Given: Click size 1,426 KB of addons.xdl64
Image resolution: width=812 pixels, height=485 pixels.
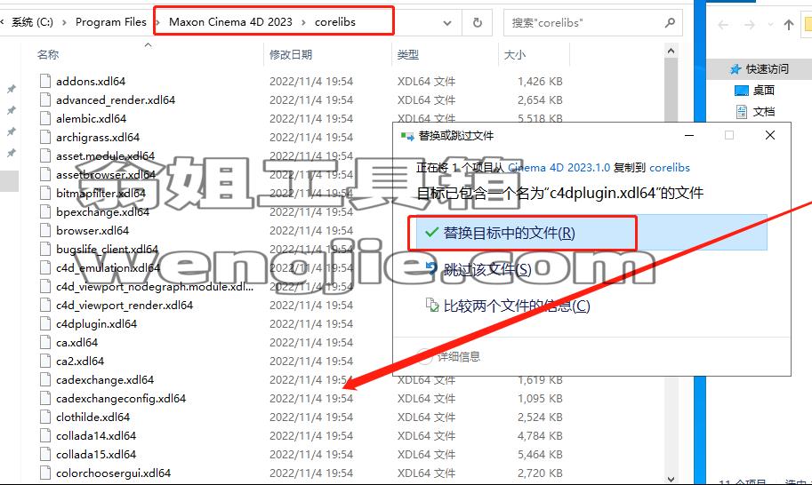Looking at the screenshot, I should pos(540,81).
